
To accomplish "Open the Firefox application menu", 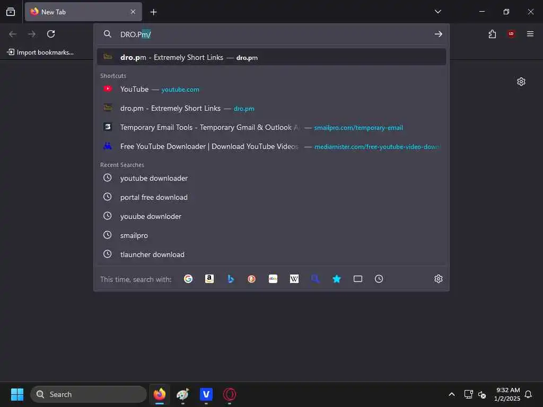I will [x=530, y=34].
